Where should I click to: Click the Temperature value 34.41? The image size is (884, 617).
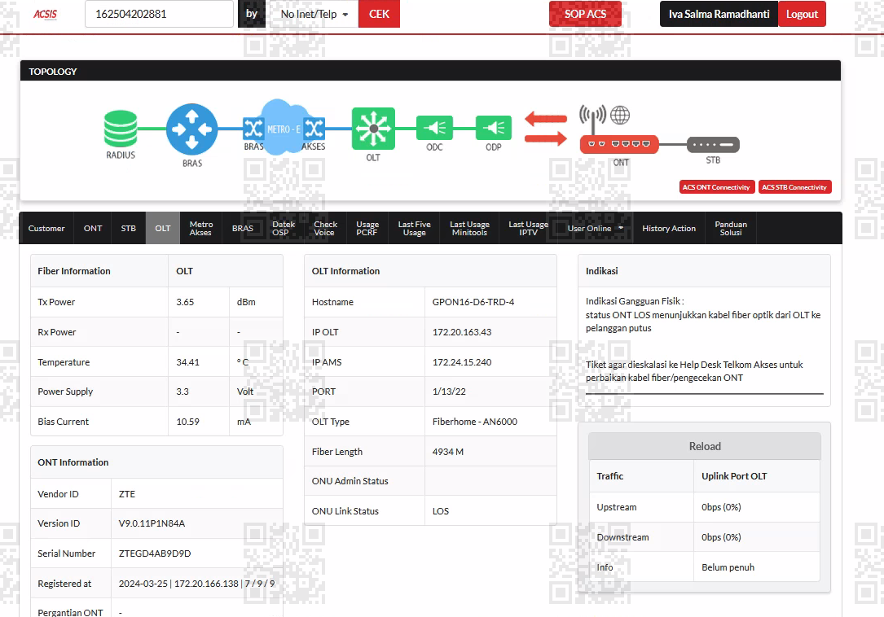187,362
